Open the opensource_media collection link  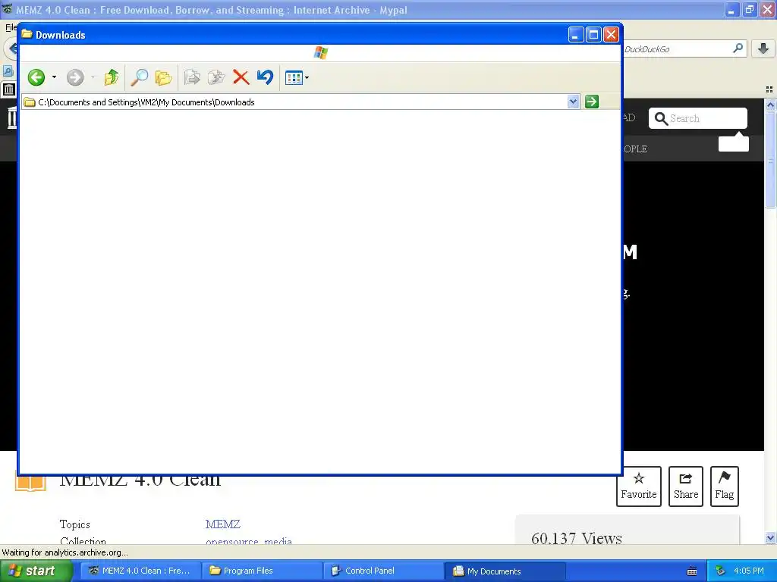click(x=249, y=541)
